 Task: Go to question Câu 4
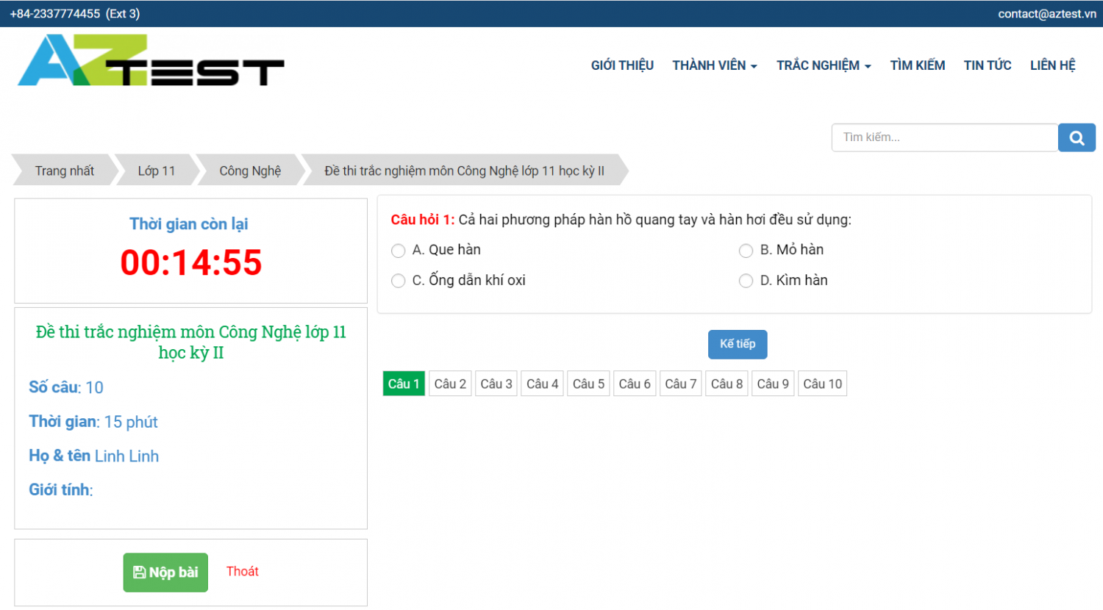point(543,384)
